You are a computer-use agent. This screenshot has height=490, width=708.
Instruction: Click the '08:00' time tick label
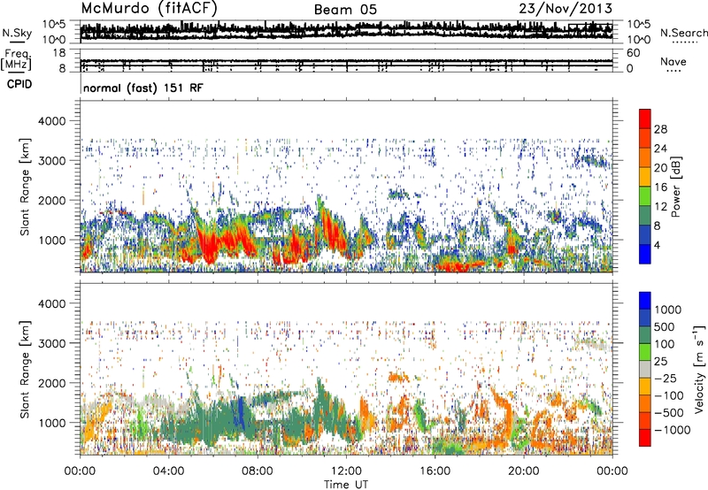click(x=258, y=471)
